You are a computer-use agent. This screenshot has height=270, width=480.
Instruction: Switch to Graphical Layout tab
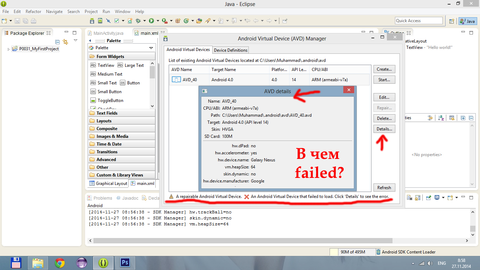(x=108, y=183)
